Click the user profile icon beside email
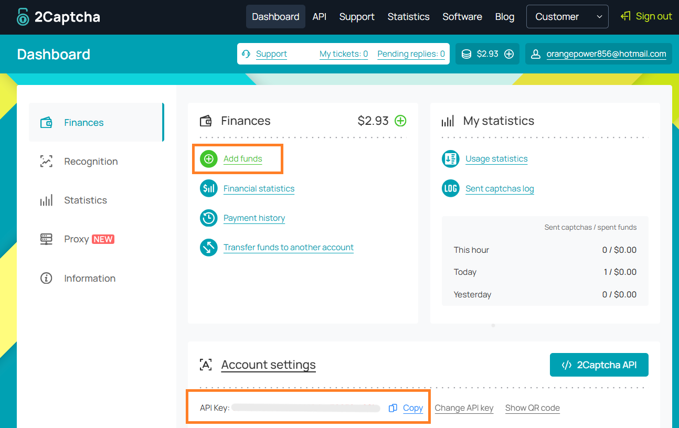679x428 pixels. coord(536,54)
